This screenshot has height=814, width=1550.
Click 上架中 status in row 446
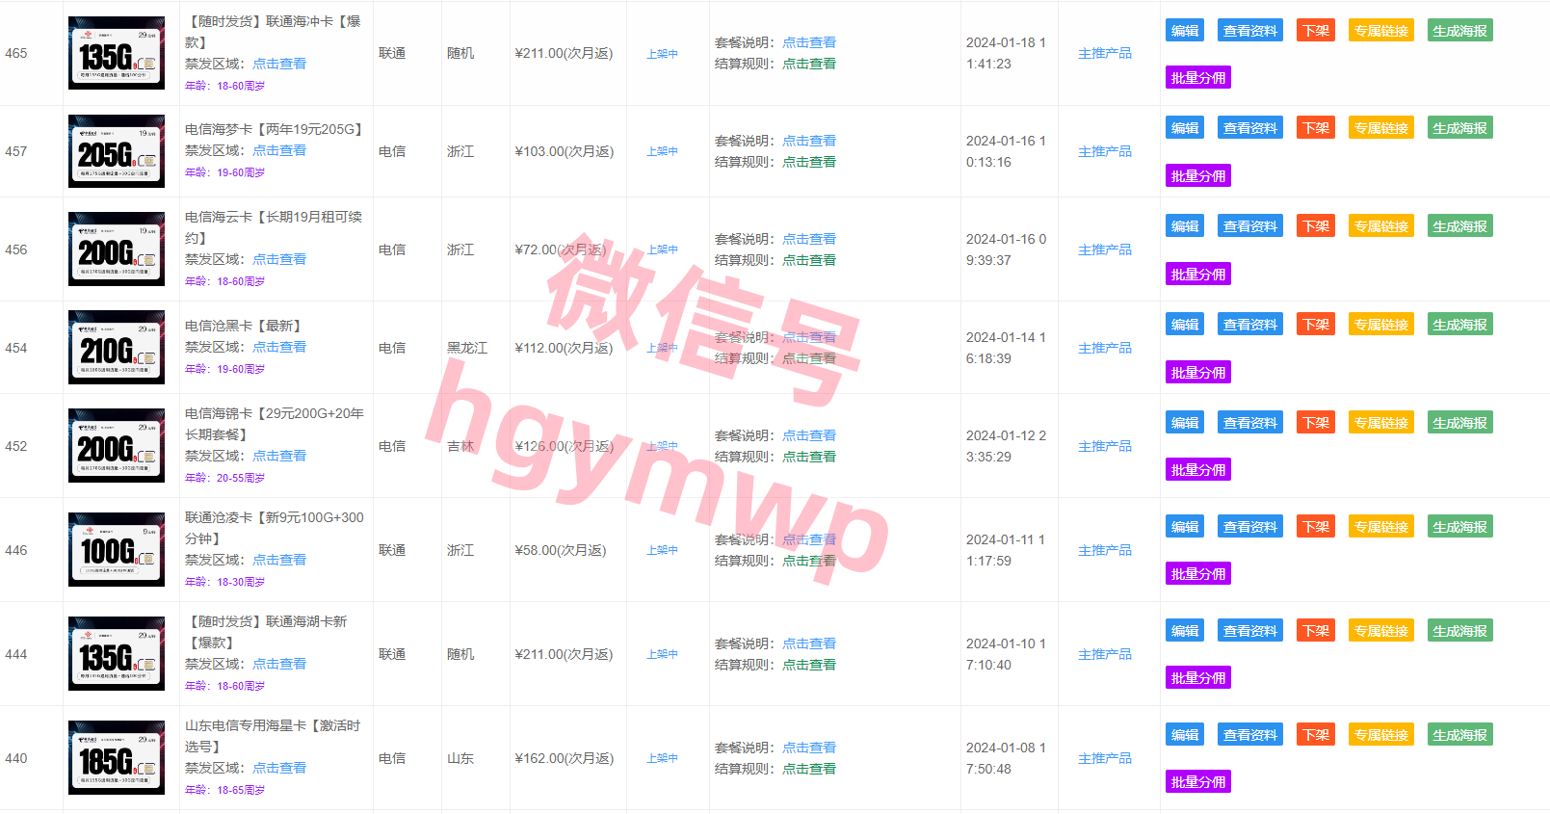point(662,550)
